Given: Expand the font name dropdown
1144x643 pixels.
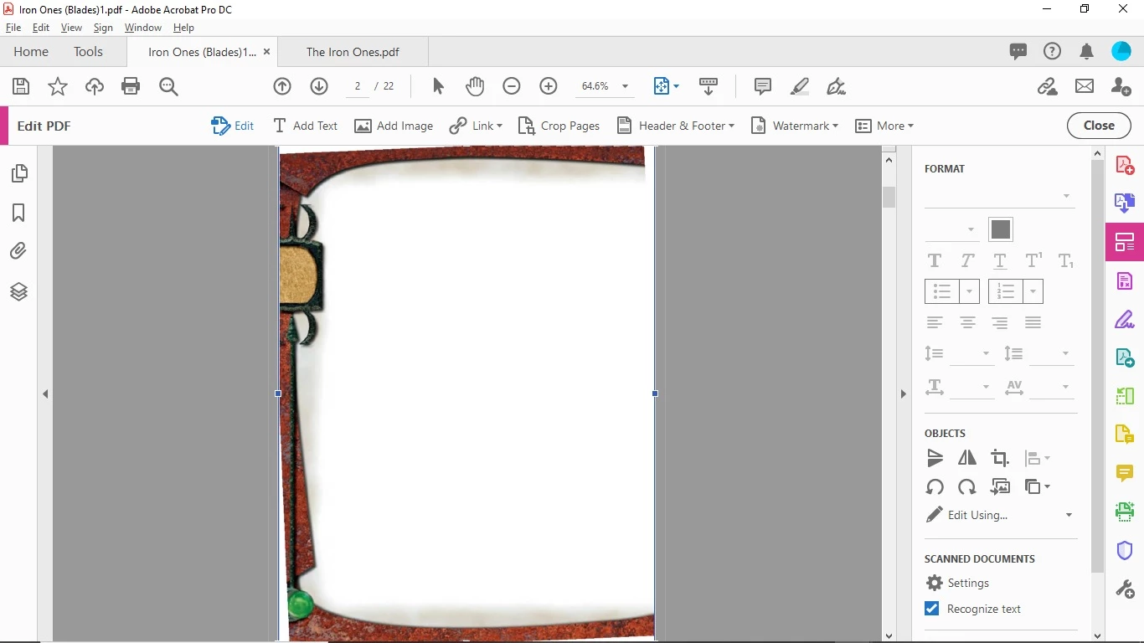Looking at the screenshot, I should tap(1066, 196).
